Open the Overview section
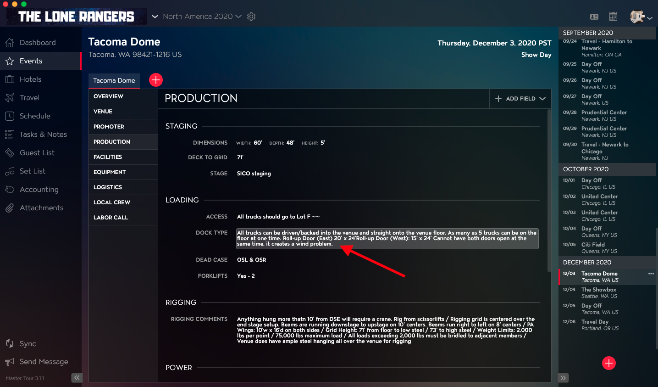 (123, 96)
